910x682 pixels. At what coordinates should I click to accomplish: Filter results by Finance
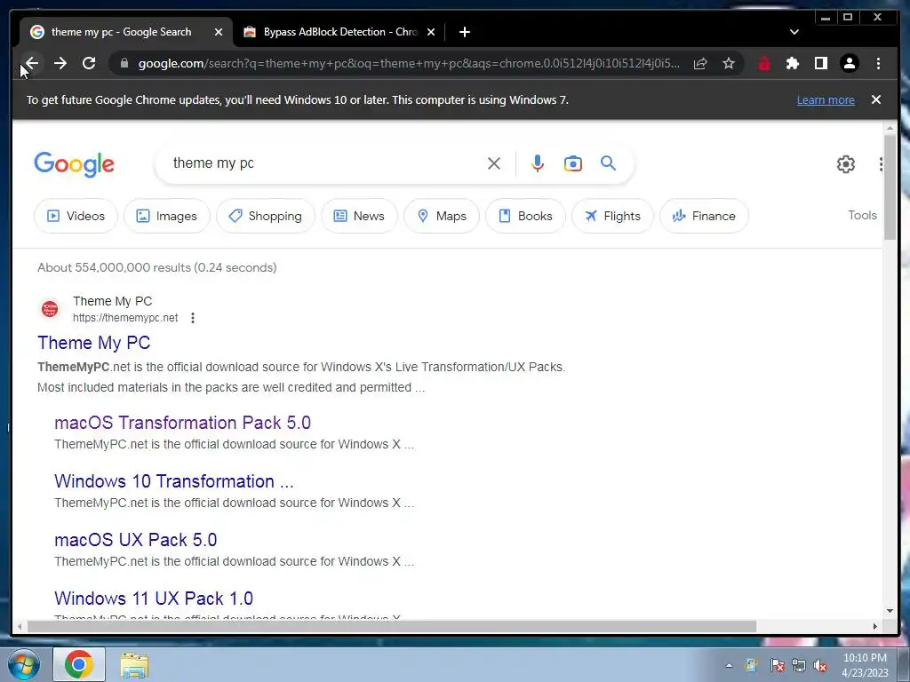[x=704, y=216]
